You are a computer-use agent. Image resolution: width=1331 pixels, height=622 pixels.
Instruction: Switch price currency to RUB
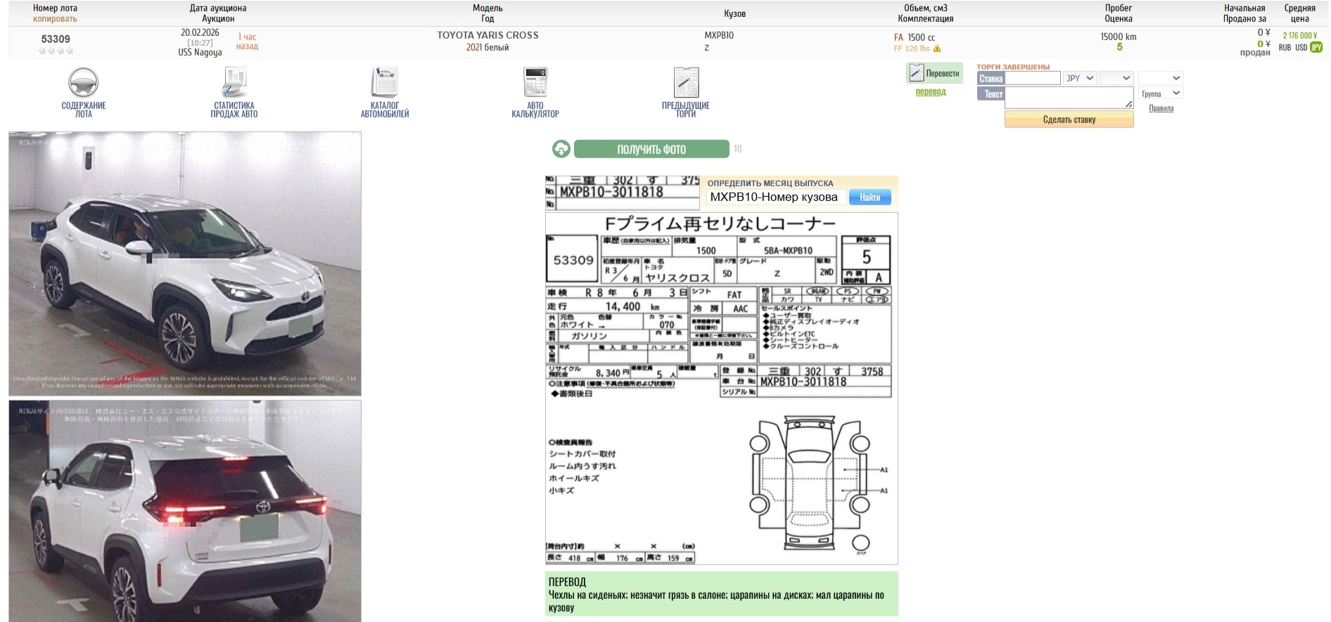pyautogui.click(x=1285, y=48)
